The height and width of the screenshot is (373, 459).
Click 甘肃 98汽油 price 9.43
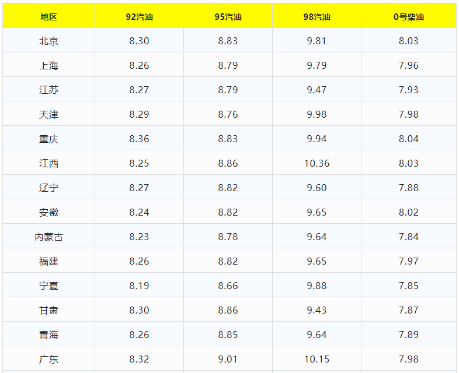tap(317, 310)
